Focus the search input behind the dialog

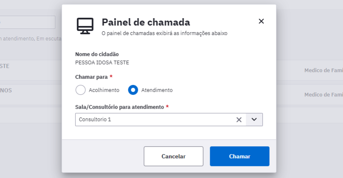[x=28, y=22]
